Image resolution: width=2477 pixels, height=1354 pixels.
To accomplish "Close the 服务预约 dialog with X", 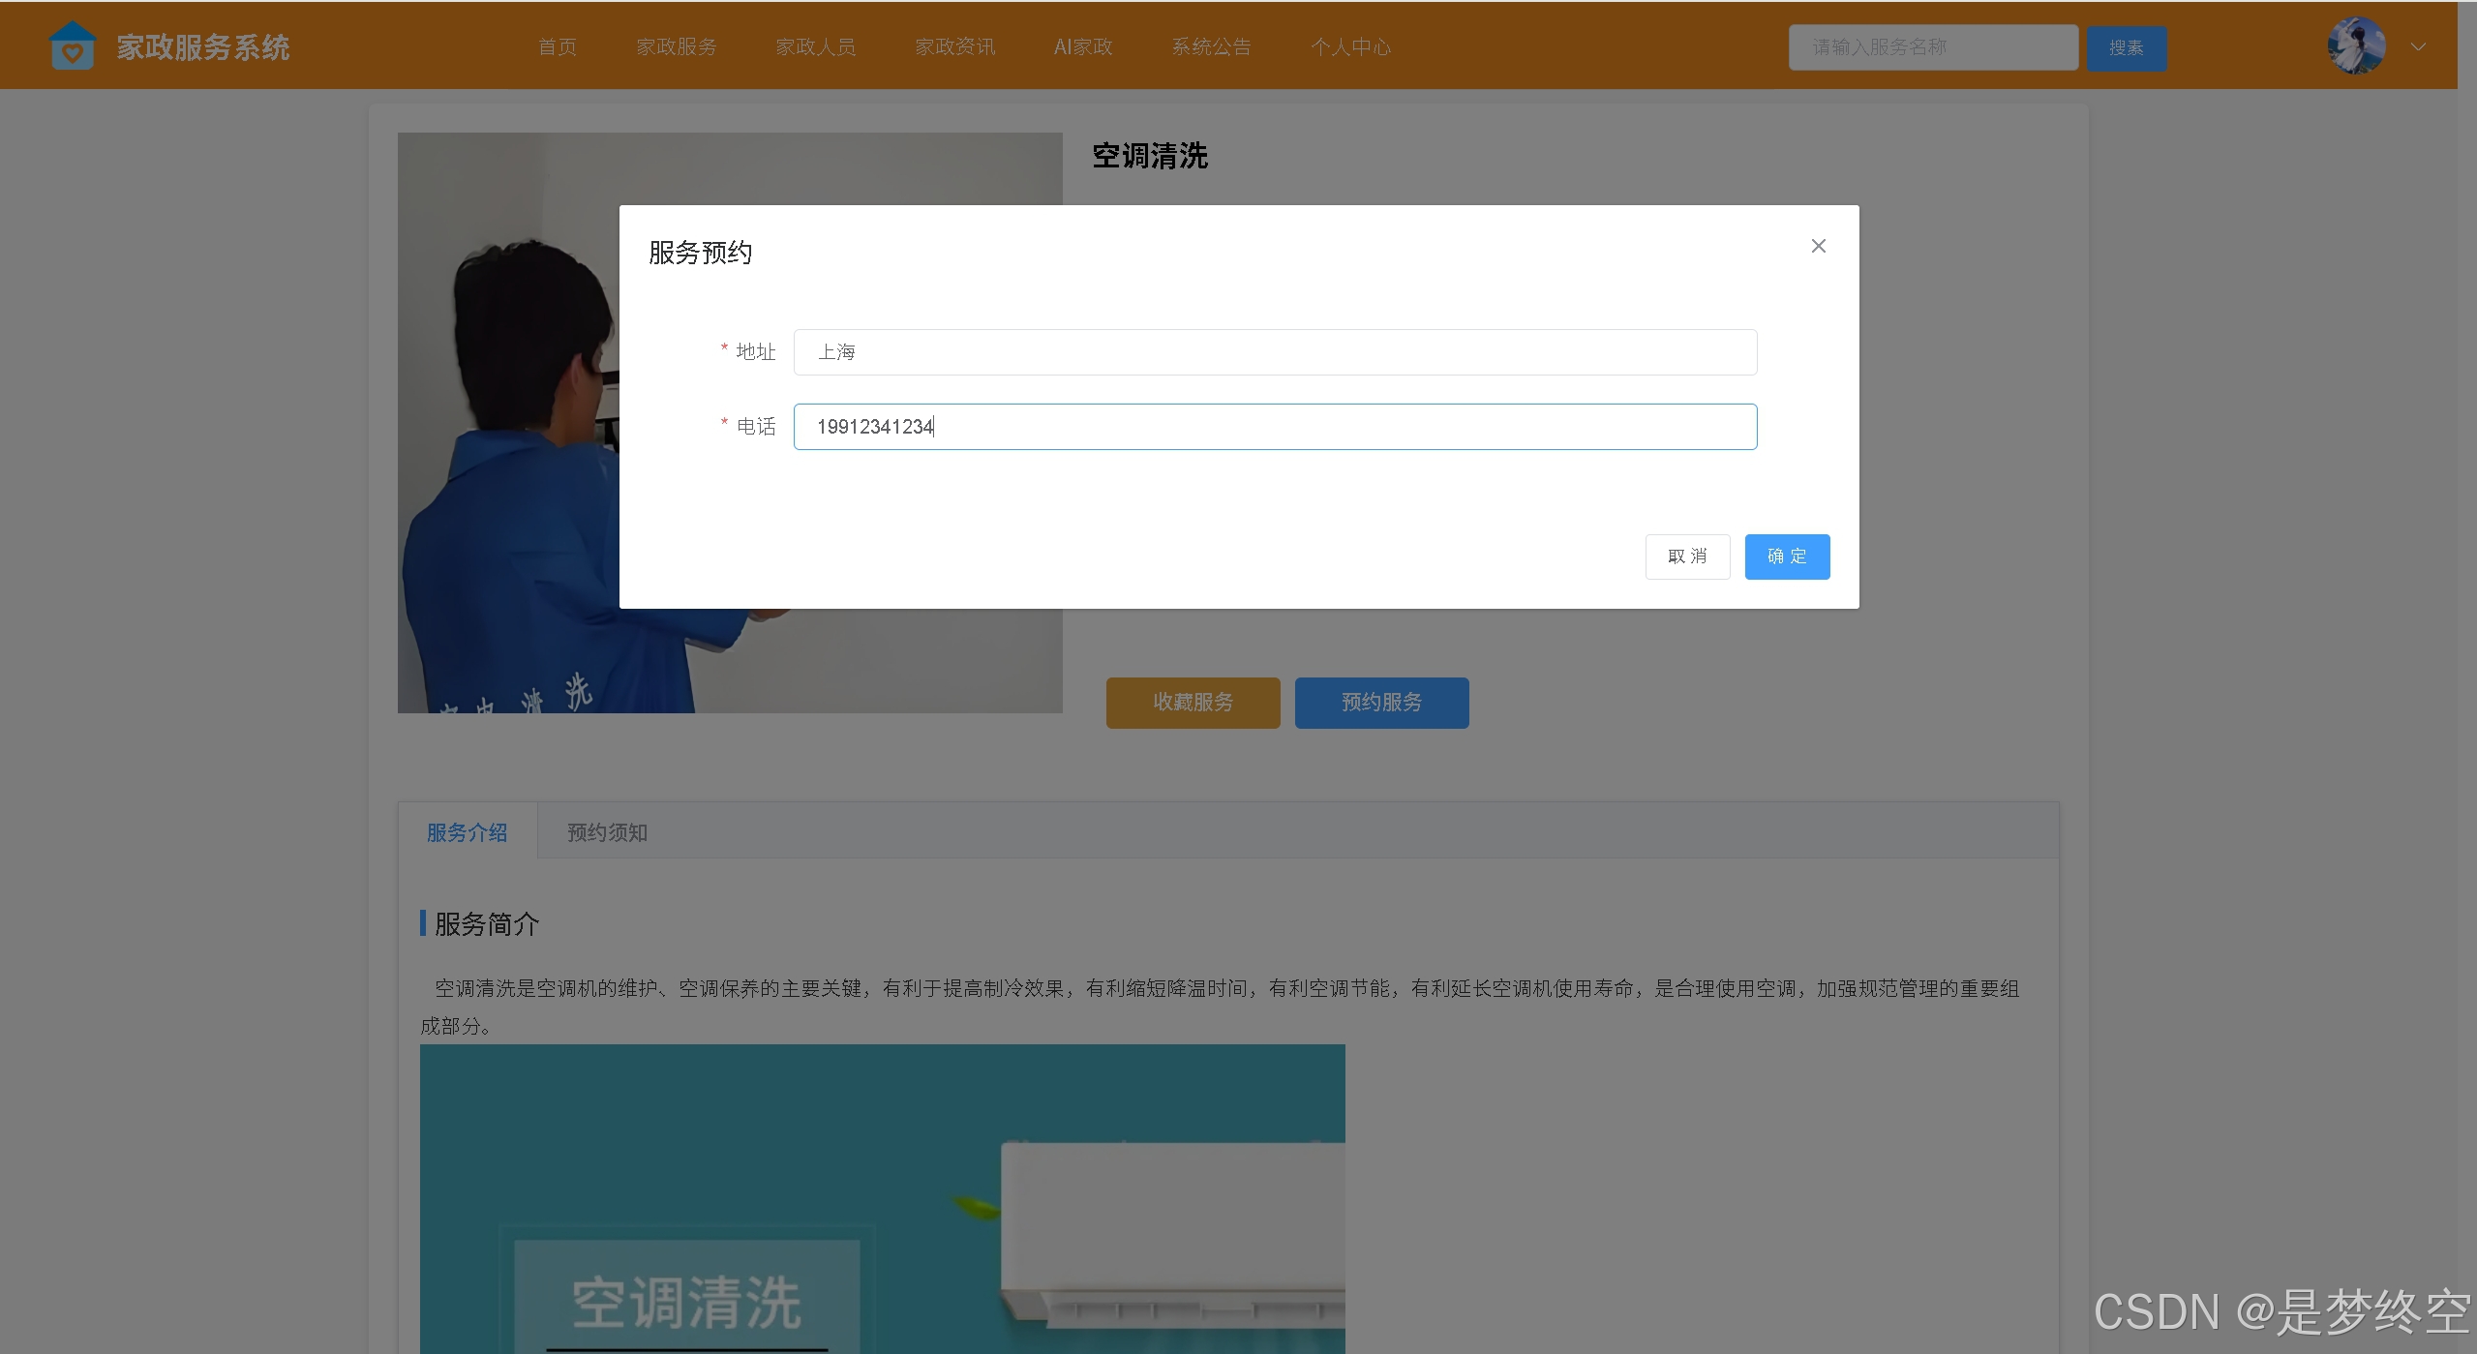I will click(x=1818, y=246).
